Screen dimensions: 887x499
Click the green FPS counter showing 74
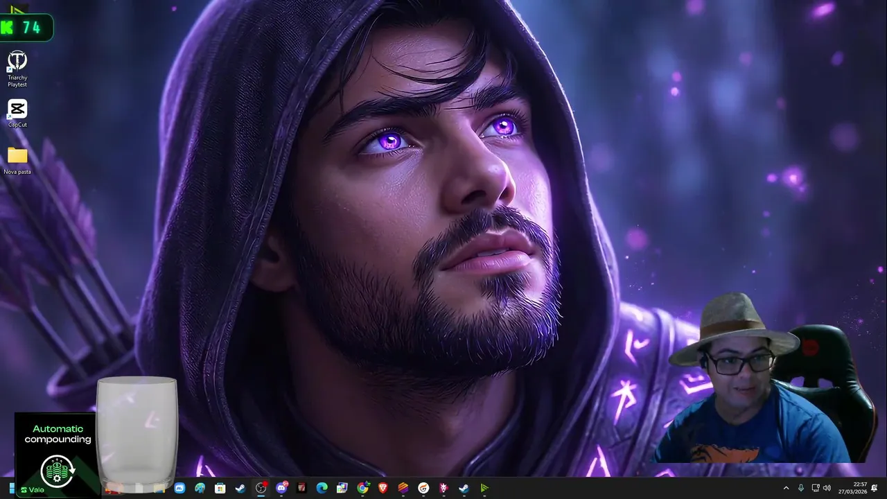pos(26,28)
